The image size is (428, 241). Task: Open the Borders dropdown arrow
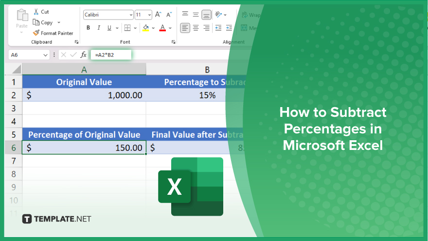pyautogui.click(x=135, y=28)
